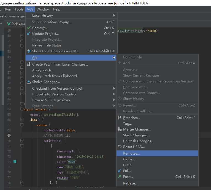Image resolution: width=211 pixels, height=190 pixels.
Task: Choose Apply Patch...
Action: click(x=71, y=70)
